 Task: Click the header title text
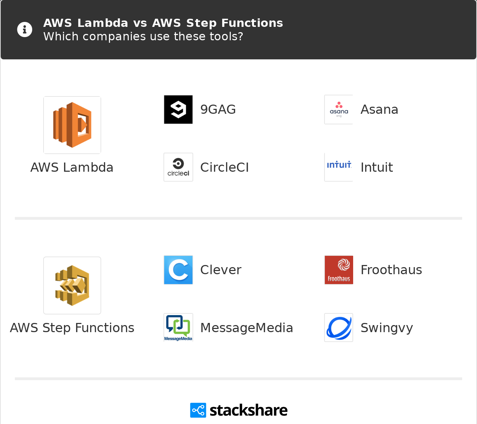[163, 23]
